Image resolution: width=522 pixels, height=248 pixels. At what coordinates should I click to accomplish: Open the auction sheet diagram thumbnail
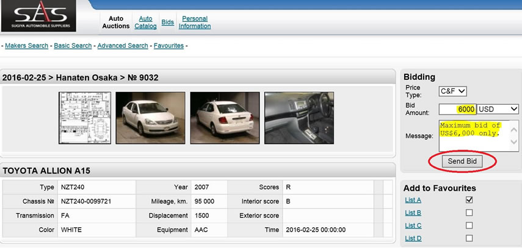(x=84, y=118)
